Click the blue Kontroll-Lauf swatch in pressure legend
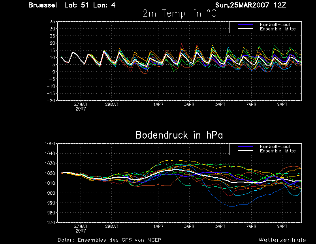The width and height of the screenshot is (316, 244). 245,146
